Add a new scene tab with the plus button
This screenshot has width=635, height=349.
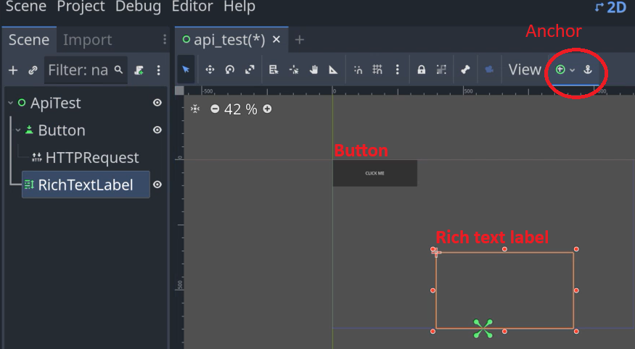click(299, 40)
